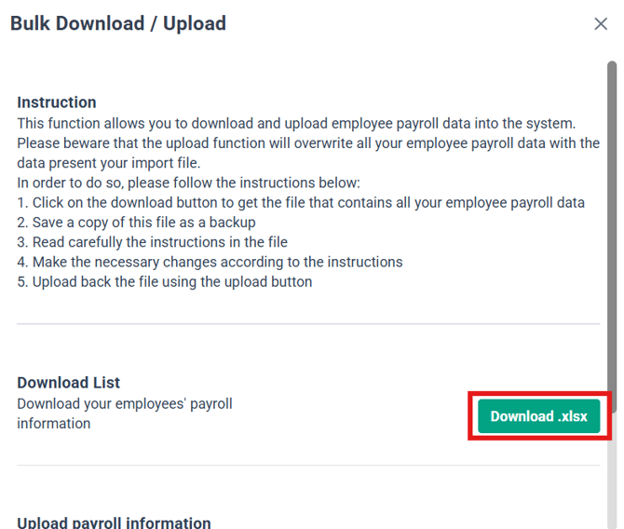Click step 5 'Upload back the file'
Image resolution: width=624 pixels, height=529 pixels.
165,281
